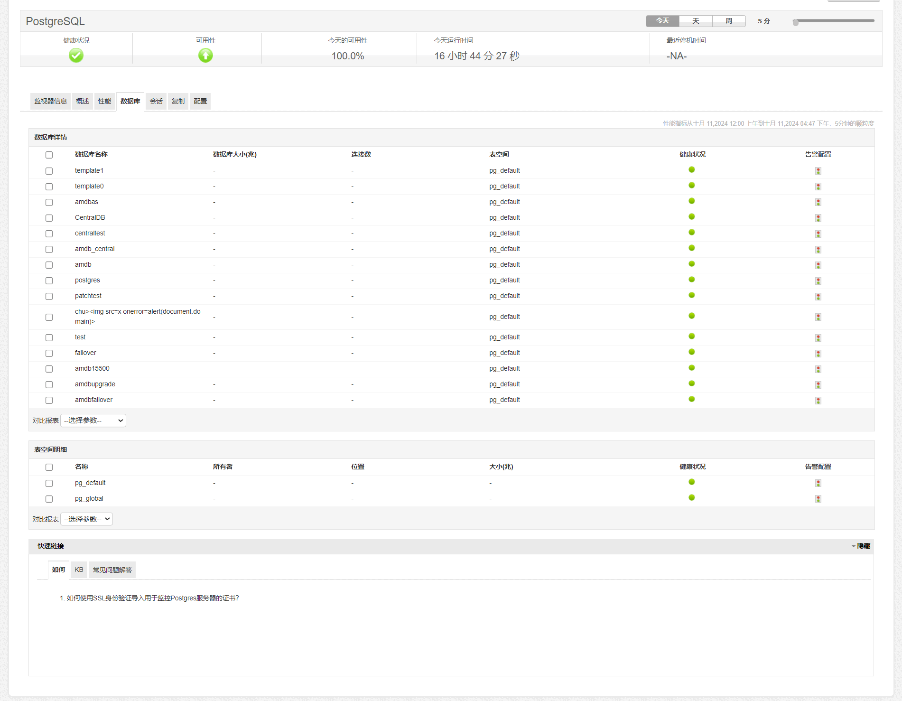Collapse quick links with 隐藏 toggle

[861, 546]
